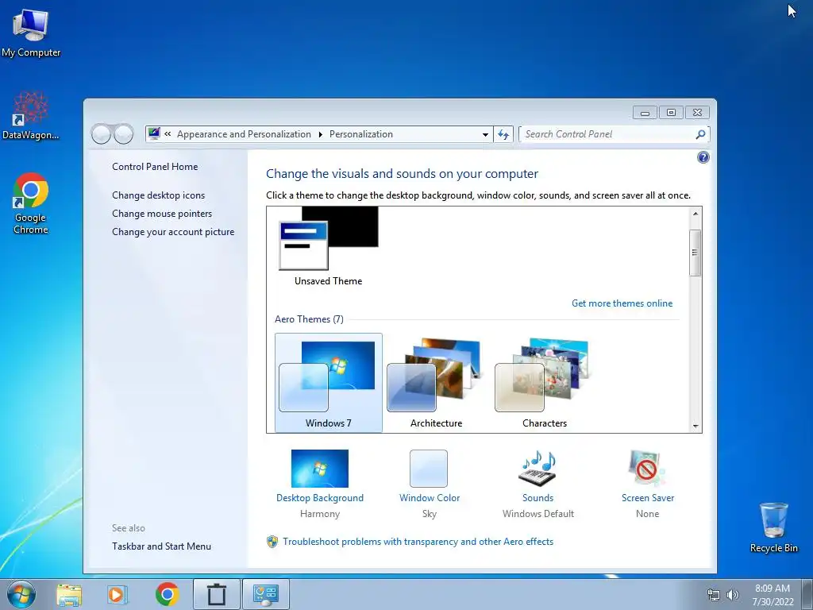Viewport: 813px width, 610px height.
Task: Switch to the Recycle Bin taskbar window
Action: pyautogui.click(x=217, y=594)
